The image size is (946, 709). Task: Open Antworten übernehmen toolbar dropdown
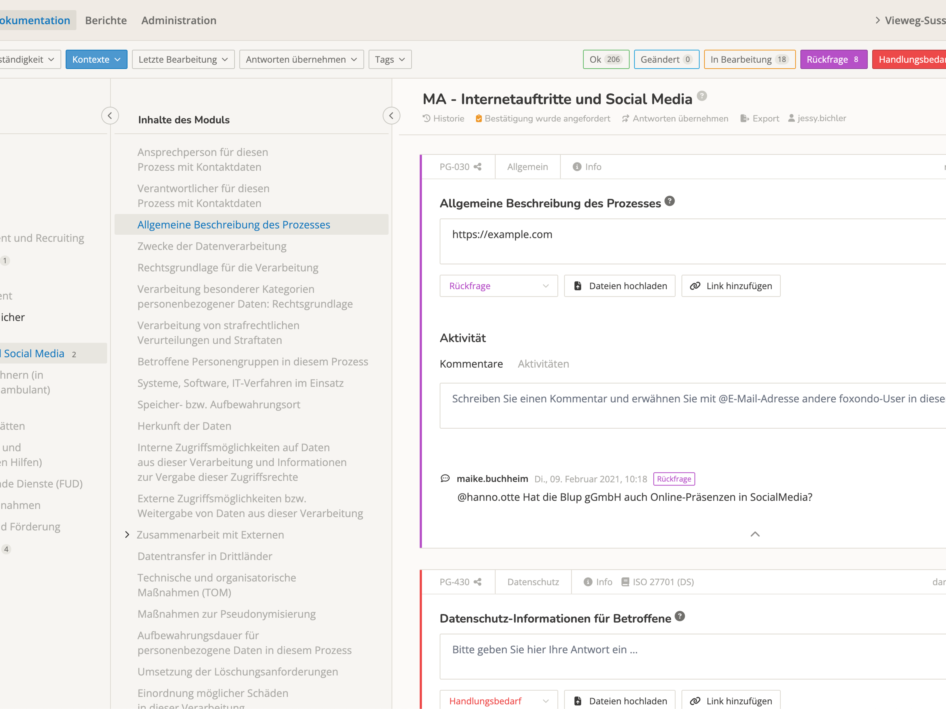pyautogui.click(x=301, y=59)
